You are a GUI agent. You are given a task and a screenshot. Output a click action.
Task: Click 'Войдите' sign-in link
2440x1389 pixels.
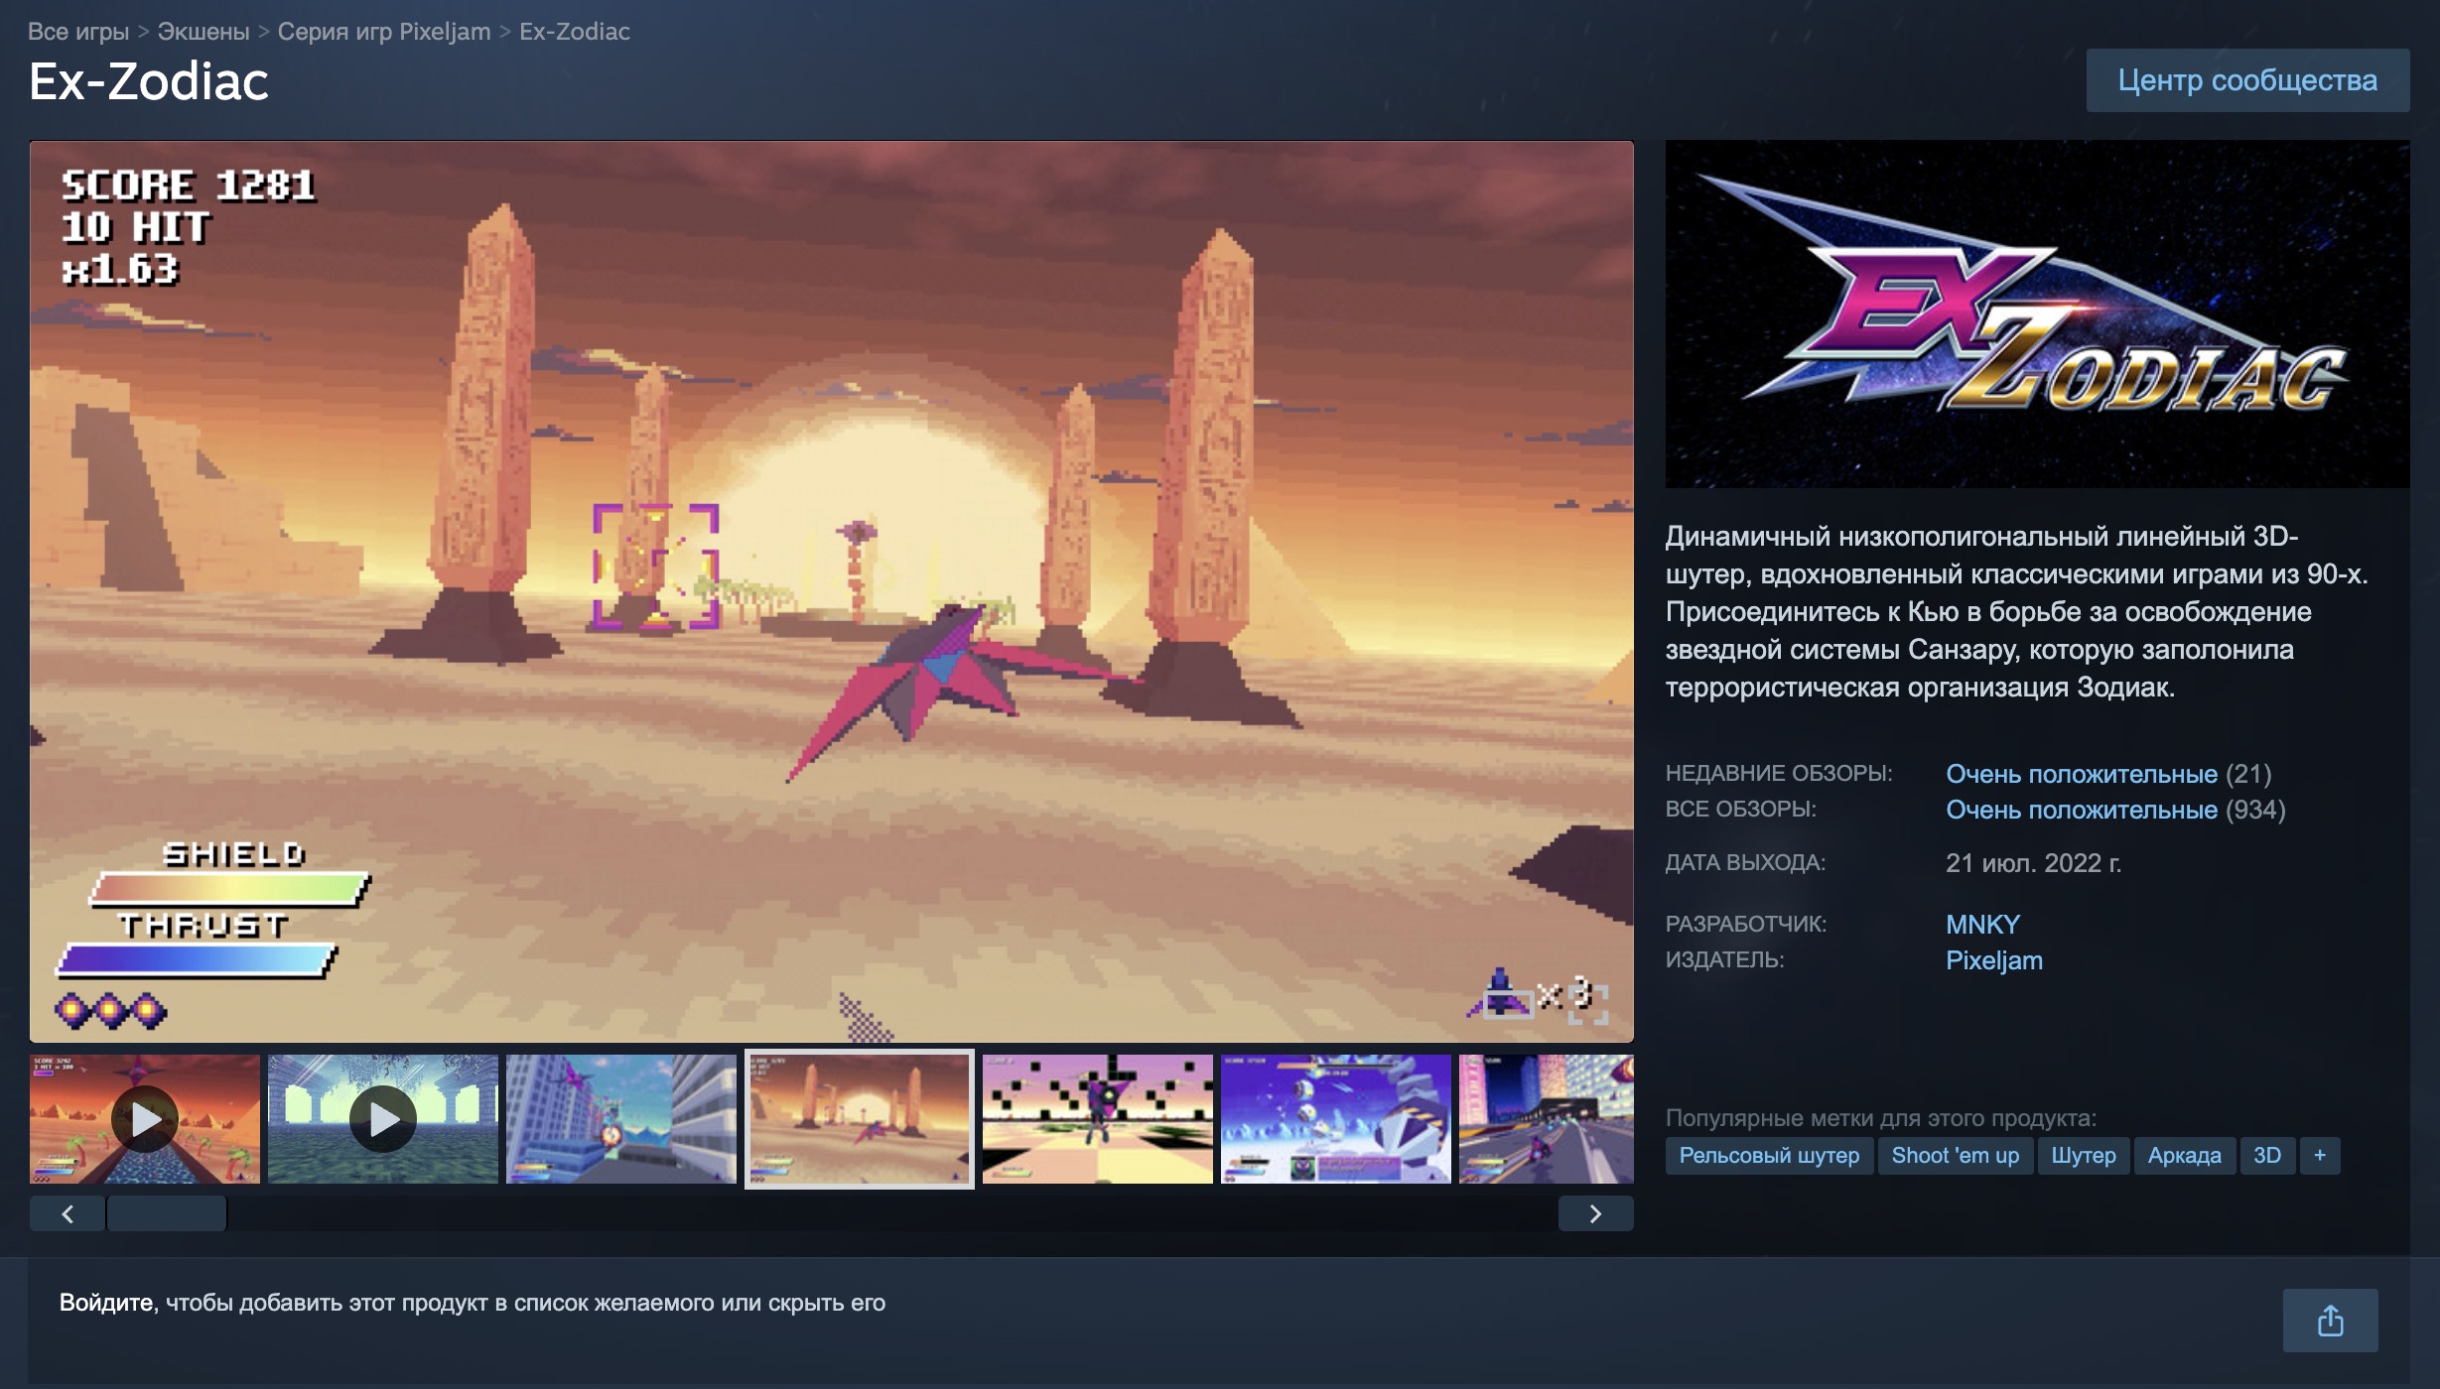[107, 1303]
